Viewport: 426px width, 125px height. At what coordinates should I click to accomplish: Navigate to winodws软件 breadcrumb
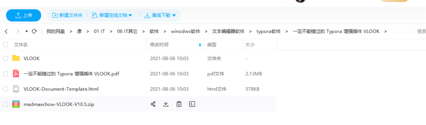point(185,31)
